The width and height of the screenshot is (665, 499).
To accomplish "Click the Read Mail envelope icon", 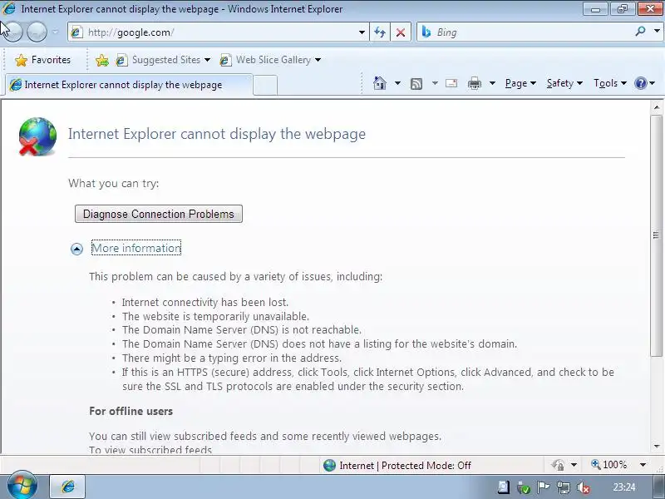I will coord(451,83).
